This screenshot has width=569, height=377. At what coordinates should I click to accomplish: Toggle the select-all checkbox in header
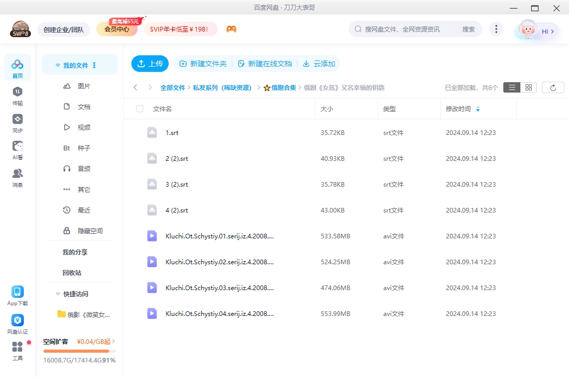[140, 109]
